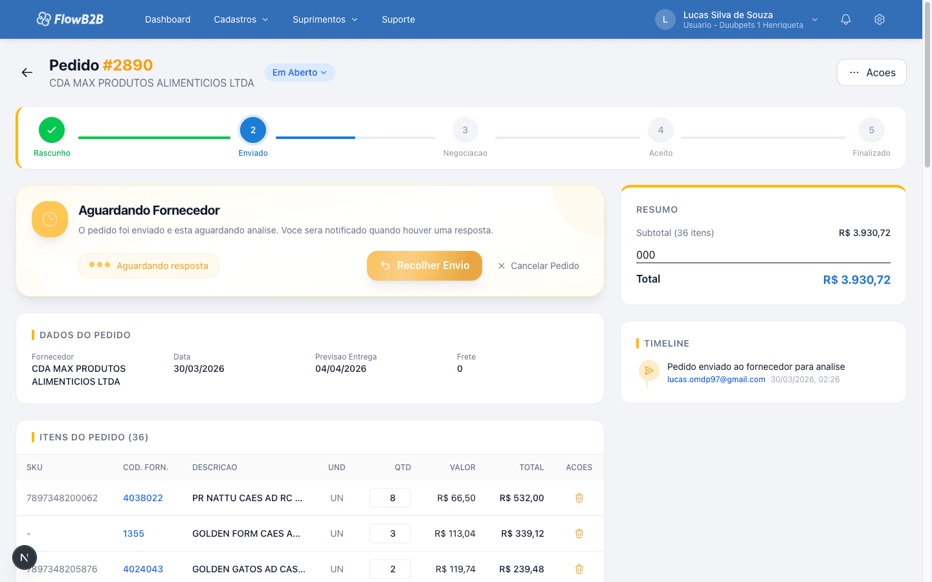Open the notifications bell

[845, 19]
